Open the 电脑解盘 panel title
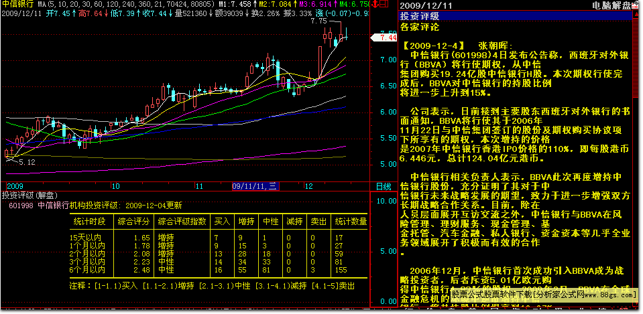 (612, 5)
